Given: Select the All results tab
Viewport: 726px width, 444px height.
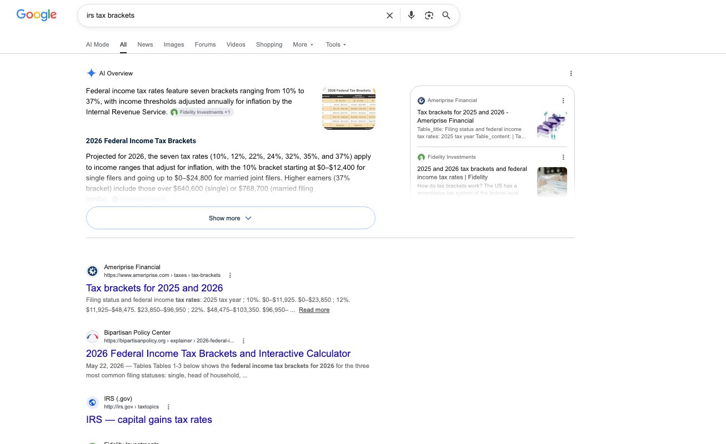Looking at the screenshot, I should tap(123, 44).
